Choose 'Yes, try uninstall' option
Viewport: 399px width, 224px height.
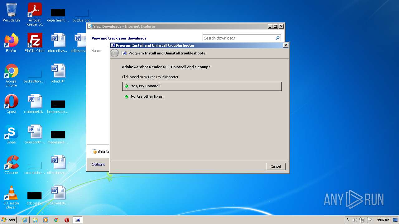tap(202, 86)
